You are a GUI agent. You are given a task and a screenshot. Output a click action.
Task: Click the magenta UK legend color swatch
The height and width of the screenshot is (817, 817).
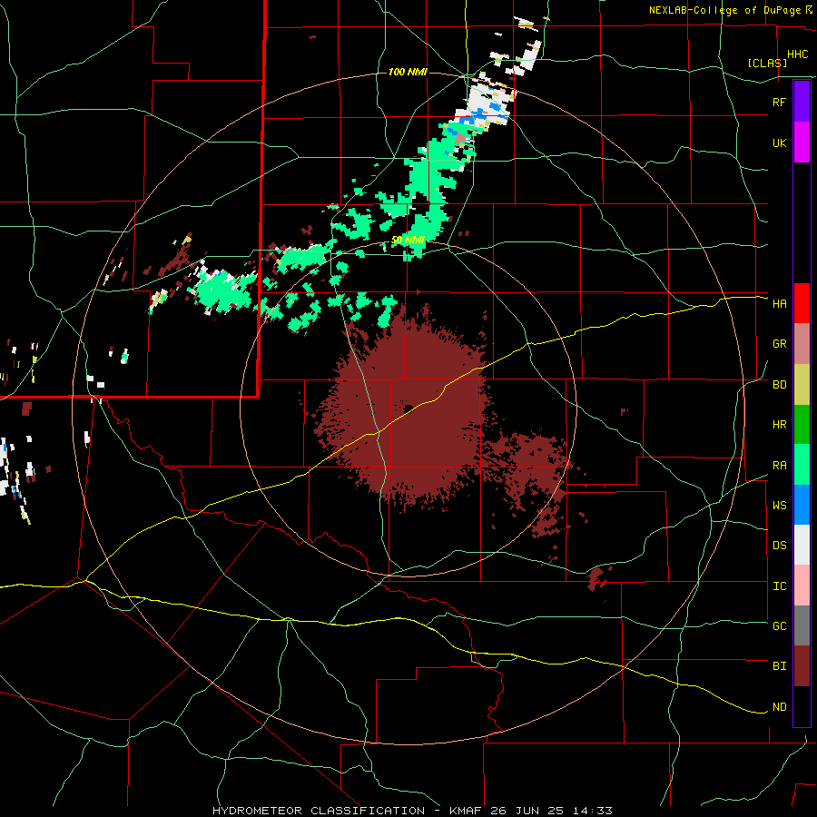click(802, 143)
